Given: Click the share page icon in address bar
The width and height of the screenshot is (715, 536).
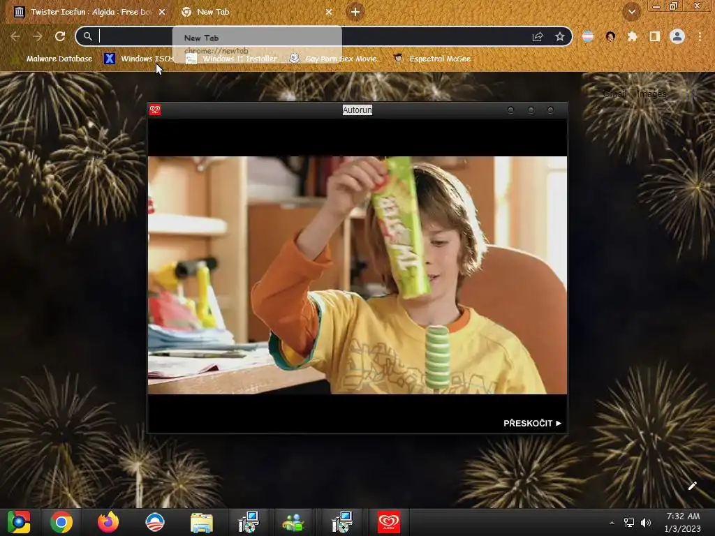Looking at the screenshot, I should (x=538, y=36).
